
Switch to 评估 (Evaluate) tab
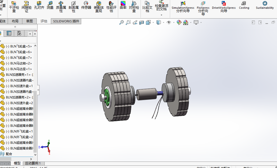tap(44, 21)
